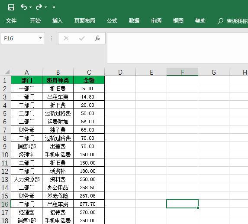
Task: Open the 数据 ribbon tab
Action: point(134,21)
